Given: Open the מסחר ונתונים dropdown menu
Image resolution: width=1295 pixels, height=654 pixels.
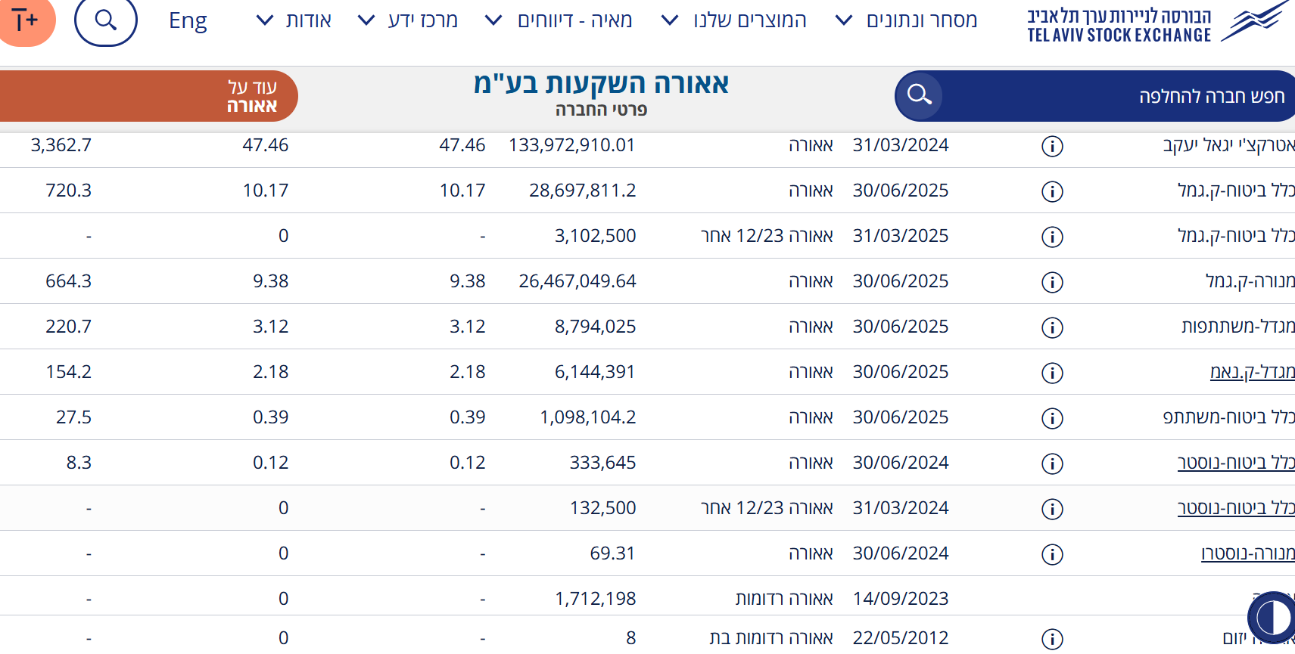Looking at the screenshot, I should click(x=907, y=20).
